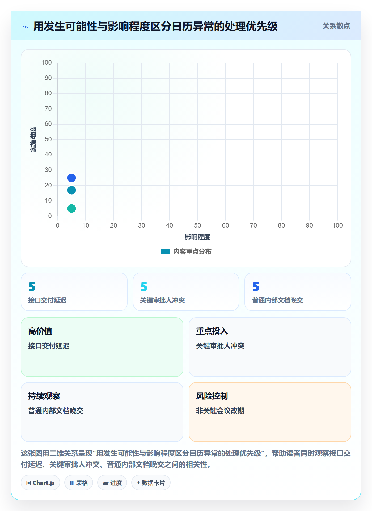
Task: Click the blue scatter point near 25
Action: [71, 178]
